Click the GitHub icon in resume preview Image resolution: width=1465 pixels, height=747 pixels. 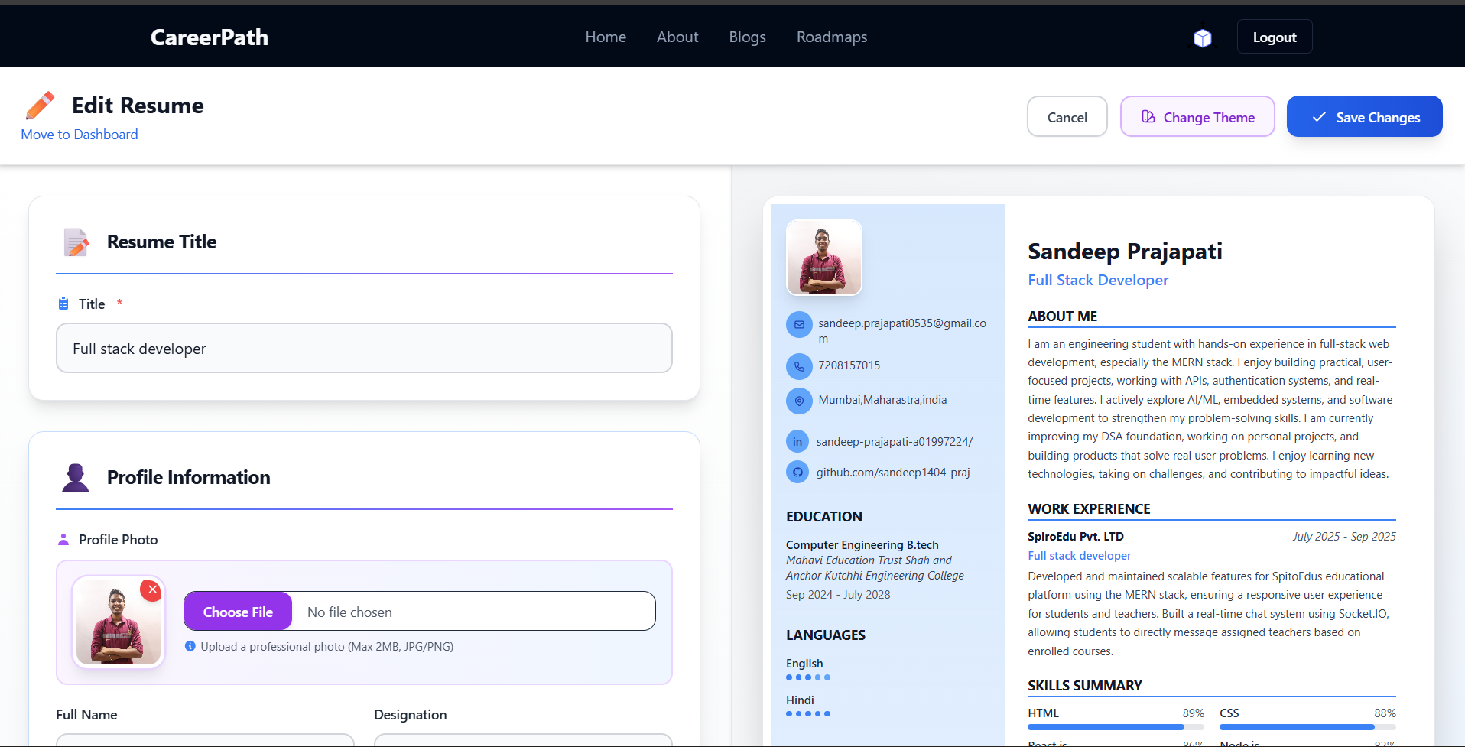point(797,472)
